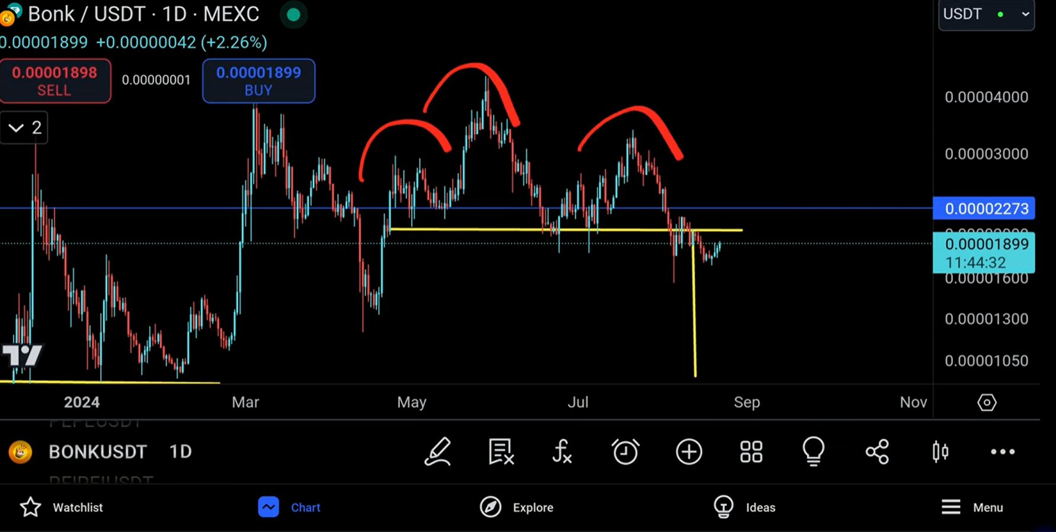1056x532 pixels.
Task: Tap the 0.00004000 price axis label
Action: pyautogui.click(x=986, y=97)
